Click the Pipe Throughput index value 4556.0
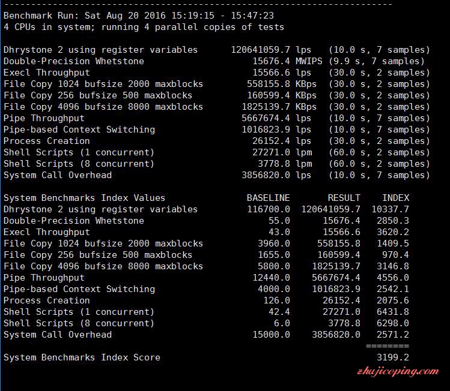Image resolution: width=450 pixels, height=391 pixels. pyautogui.click(x=392, y=278)
